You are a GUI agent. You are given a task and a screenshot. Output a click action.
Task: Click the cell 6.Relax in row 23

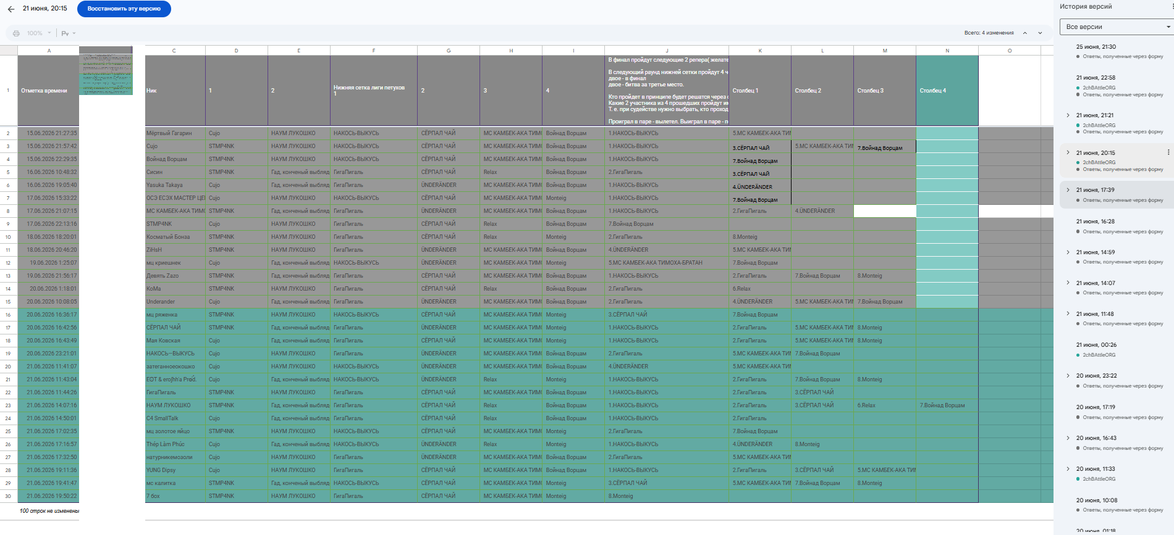[885, 405]
